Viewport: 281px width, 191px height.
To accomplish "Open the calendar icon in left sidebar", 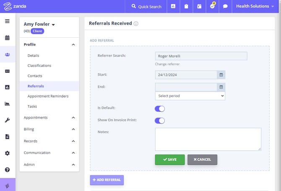I will [7, 38].
